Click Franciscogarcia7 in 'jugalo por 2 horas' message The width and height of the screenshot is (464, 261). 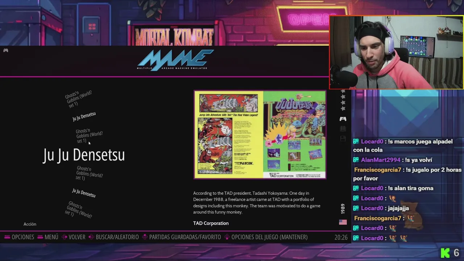377,170
